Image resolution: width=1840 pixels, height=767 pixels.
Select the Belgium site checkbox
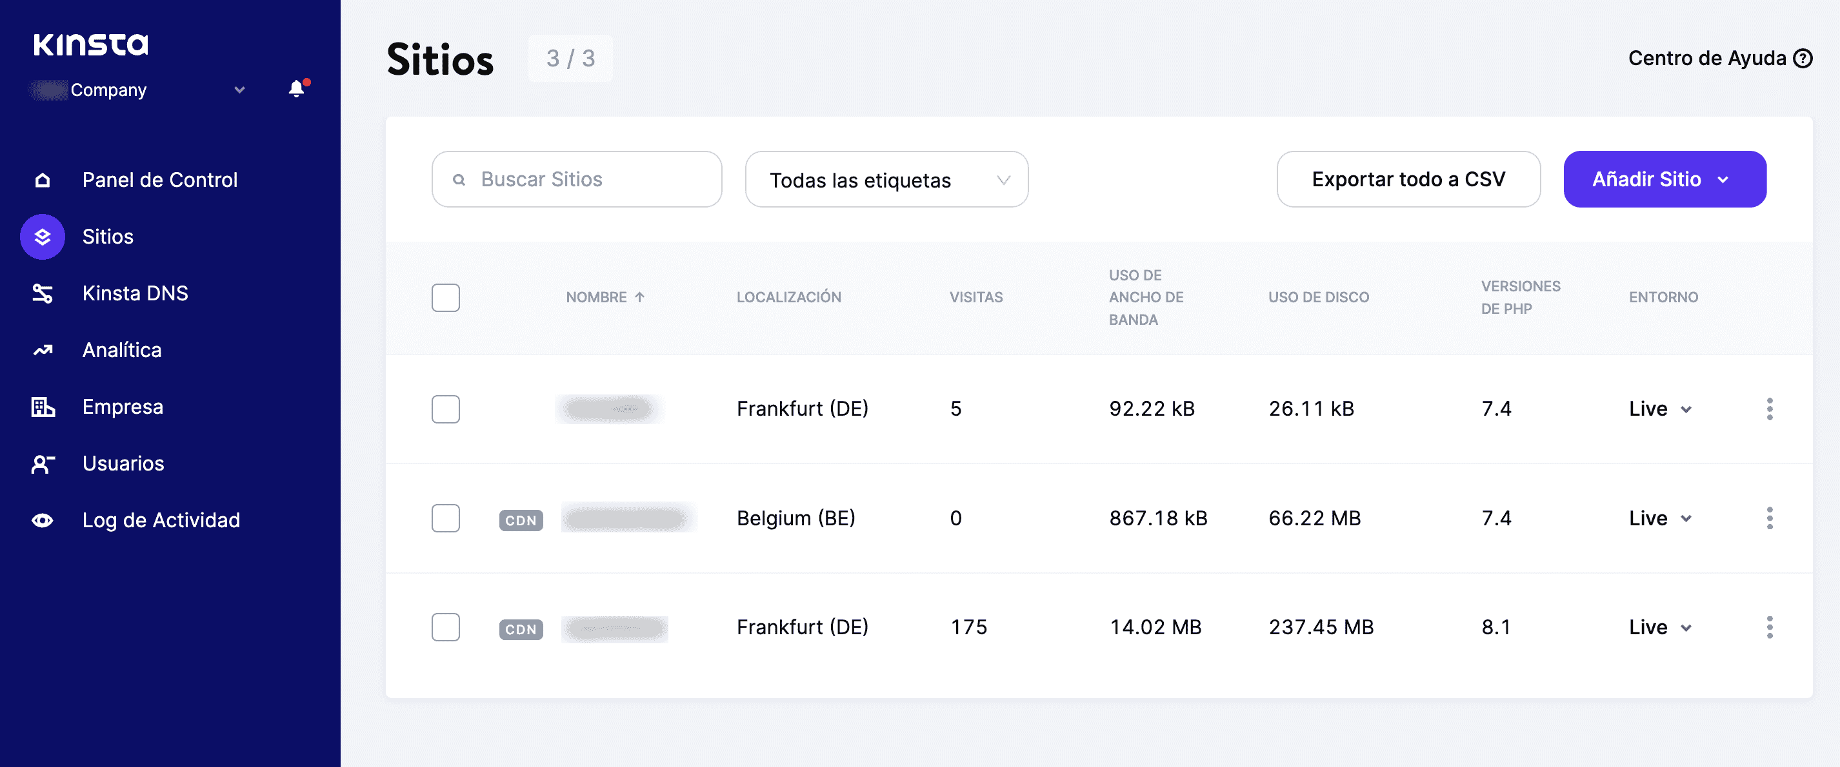click(x=445, y=519)
